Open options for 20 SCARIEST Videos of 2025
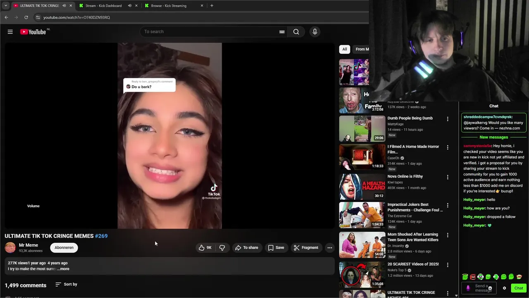The width and height of the screenshot is (529, 298). click(448, 265)
